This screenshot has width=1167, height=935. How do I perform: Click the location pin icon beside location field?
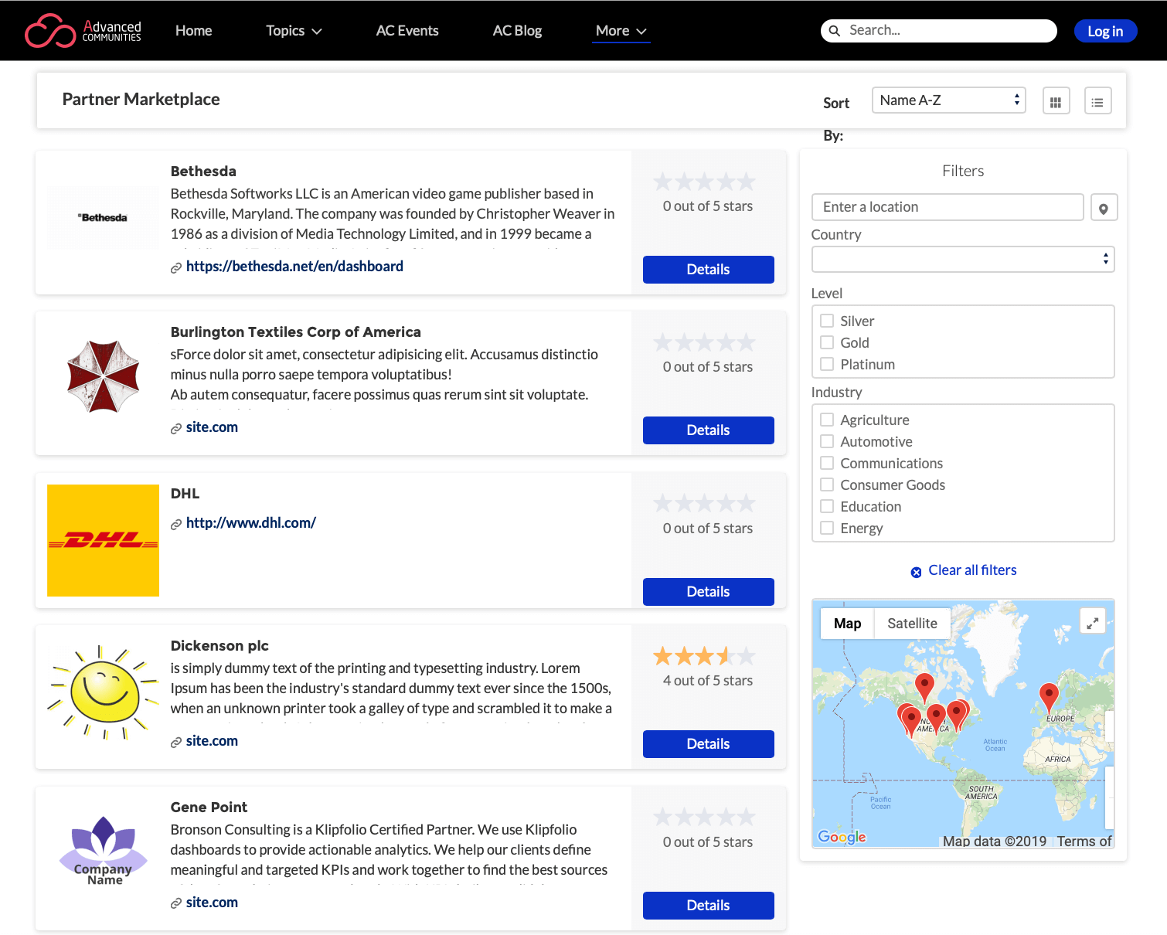1104,207
